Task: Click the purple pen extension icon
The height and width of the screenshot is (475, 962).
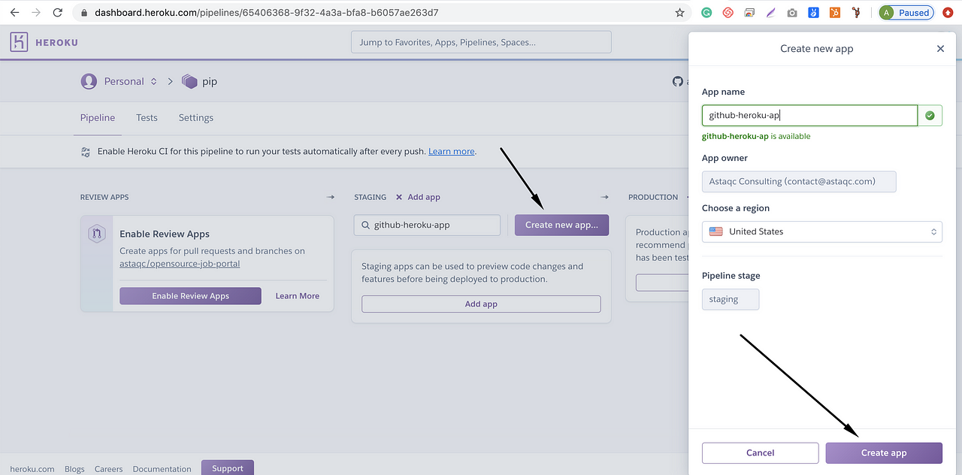Action: pyautogui.click(x=770, y=13)
